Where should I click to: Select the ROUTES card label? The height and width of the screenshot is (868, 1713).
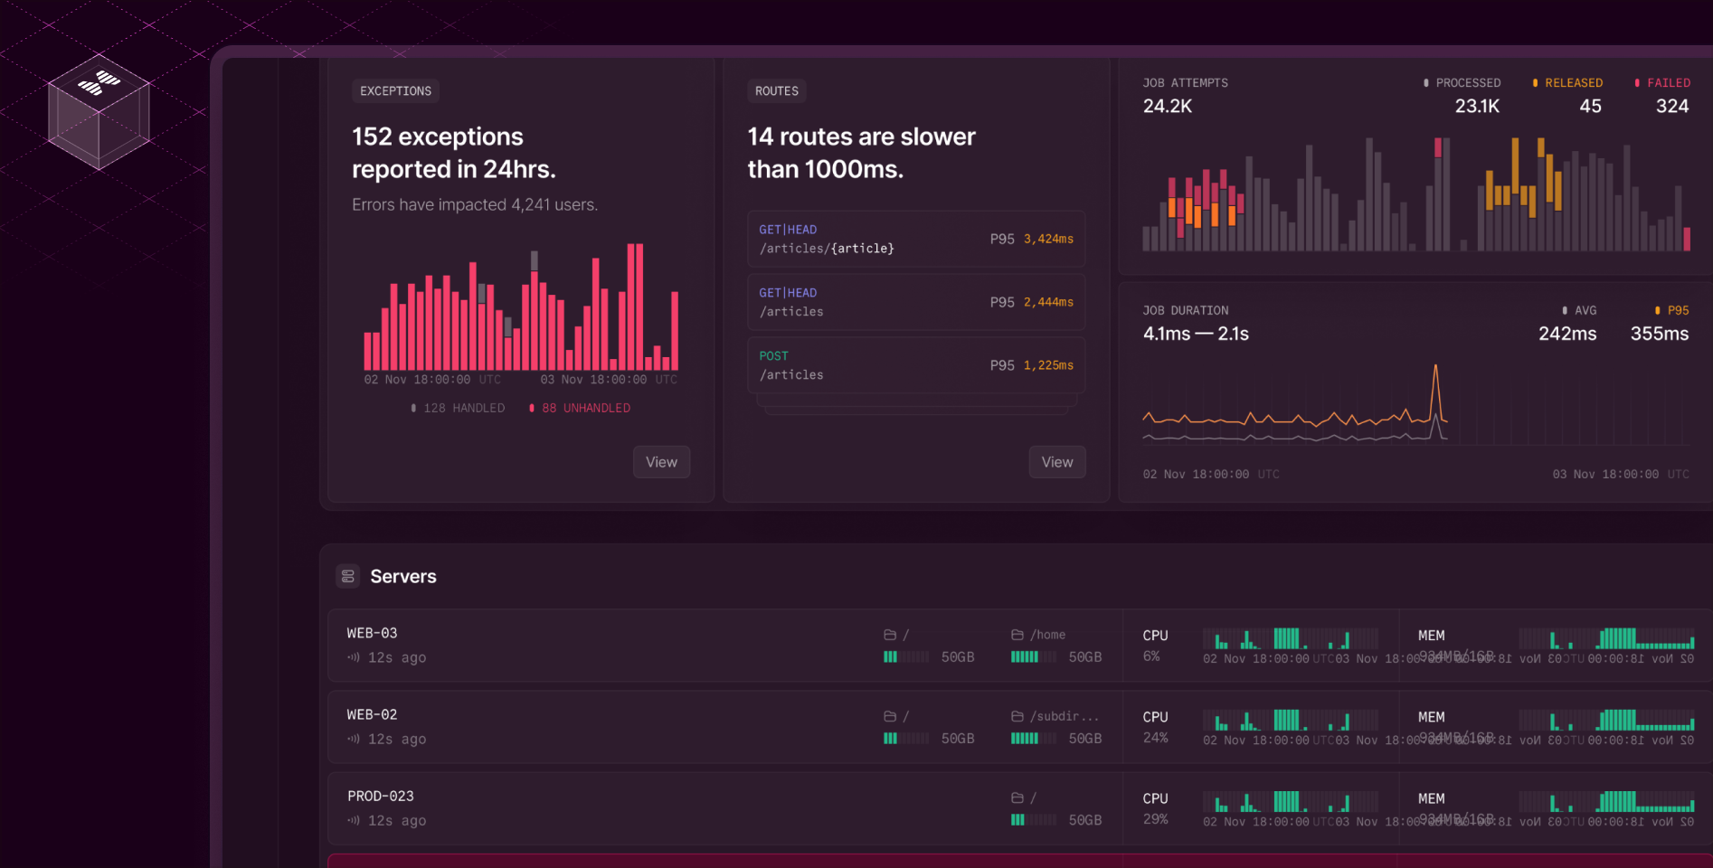click(776, 90)
